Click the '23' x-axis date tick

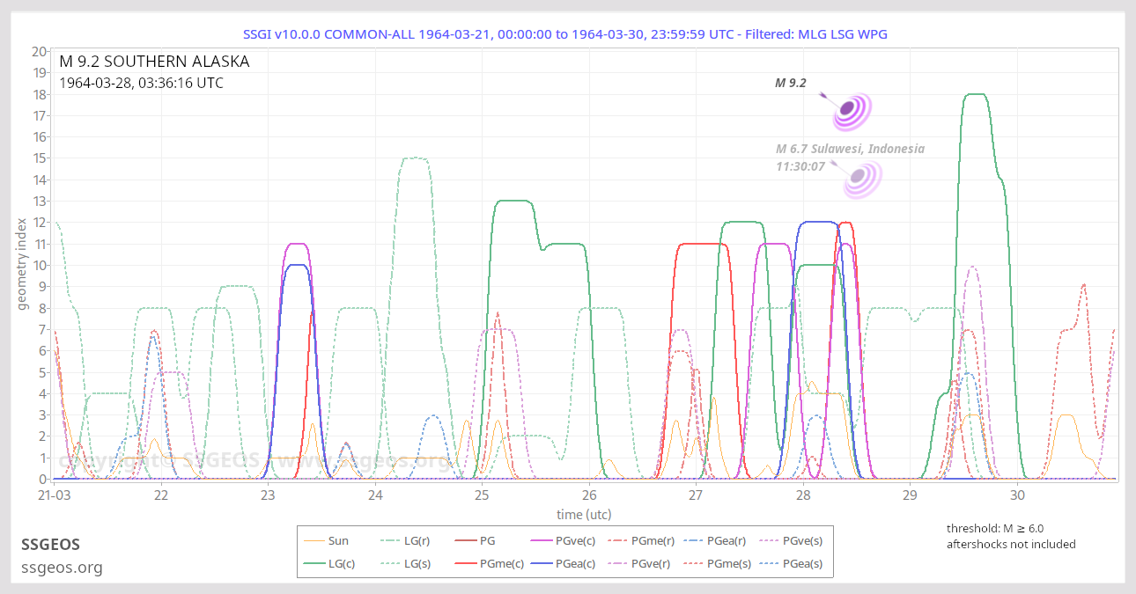point(269,495)
